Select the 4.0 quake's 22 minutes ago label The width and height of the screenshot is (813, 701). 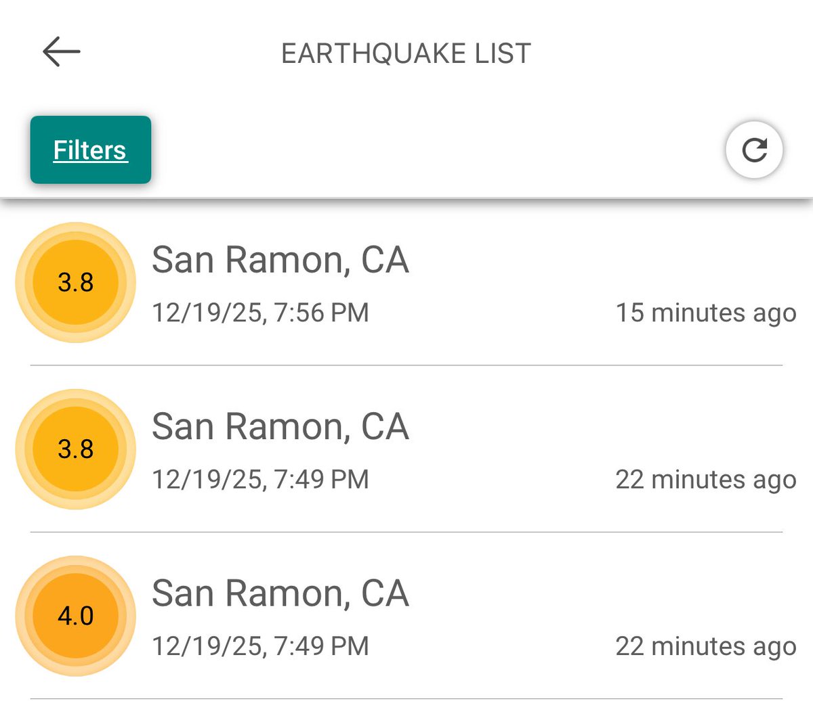tap(705, 647)
